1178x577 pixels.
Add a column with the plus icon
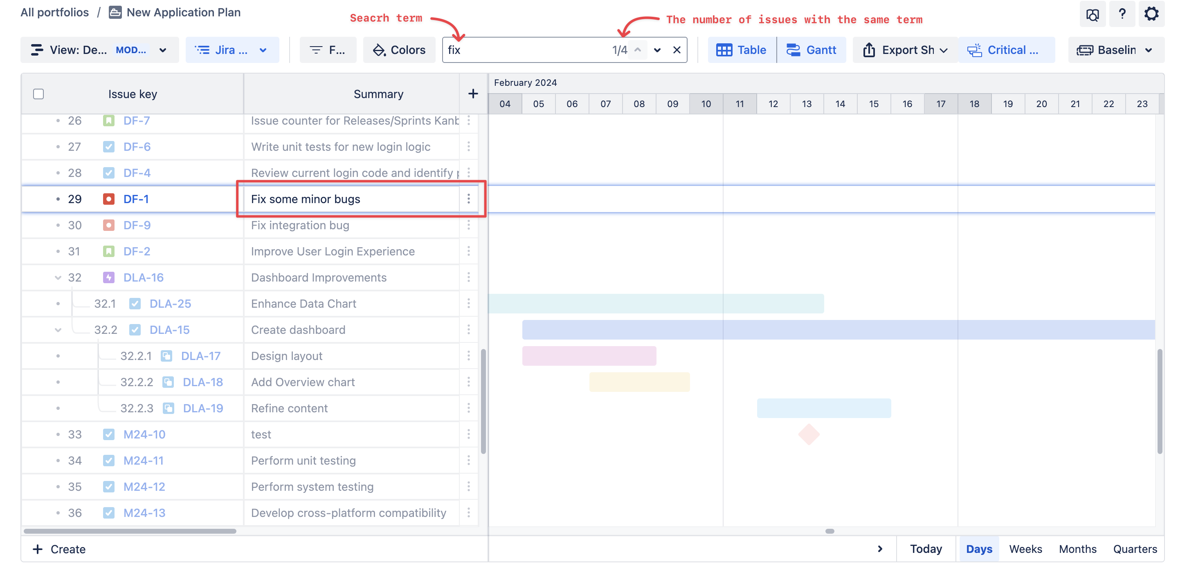pyautogui.click(x=473, y=94)
